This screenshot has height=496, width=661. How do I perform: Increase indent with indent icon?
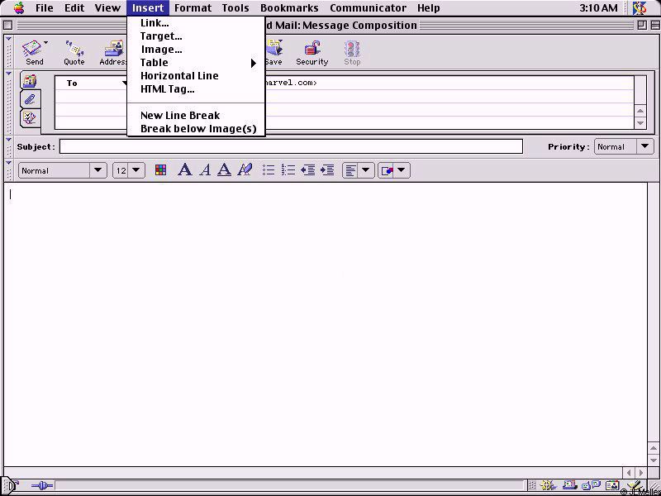pyautogui.click(x=327, y=170)
